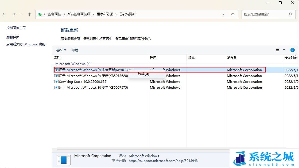299x168 pixels.
Task: Open the 组织 dropdown menu
Action: [x=61, y=50]
